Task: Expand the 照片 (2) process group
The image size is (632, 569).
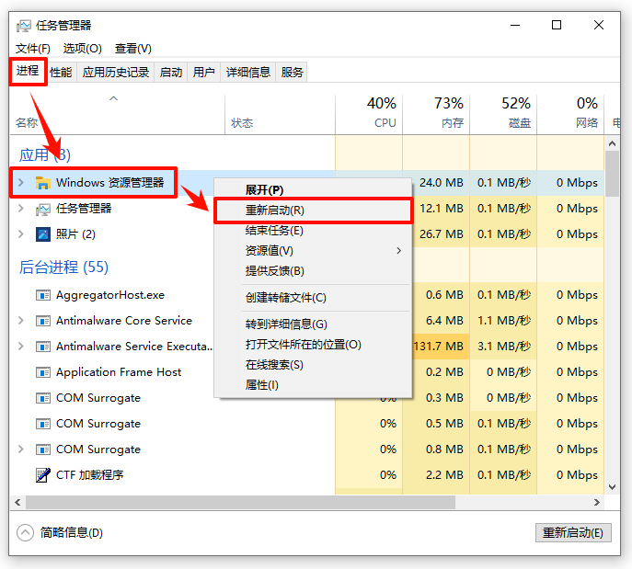Action: pyautogui.click(x=21, y=234)
